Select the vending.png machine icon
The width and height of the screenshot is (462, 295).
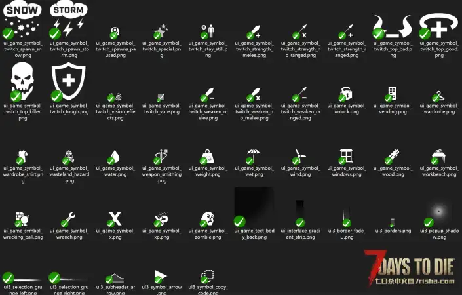pyautogui.click(x=392, y=94)
